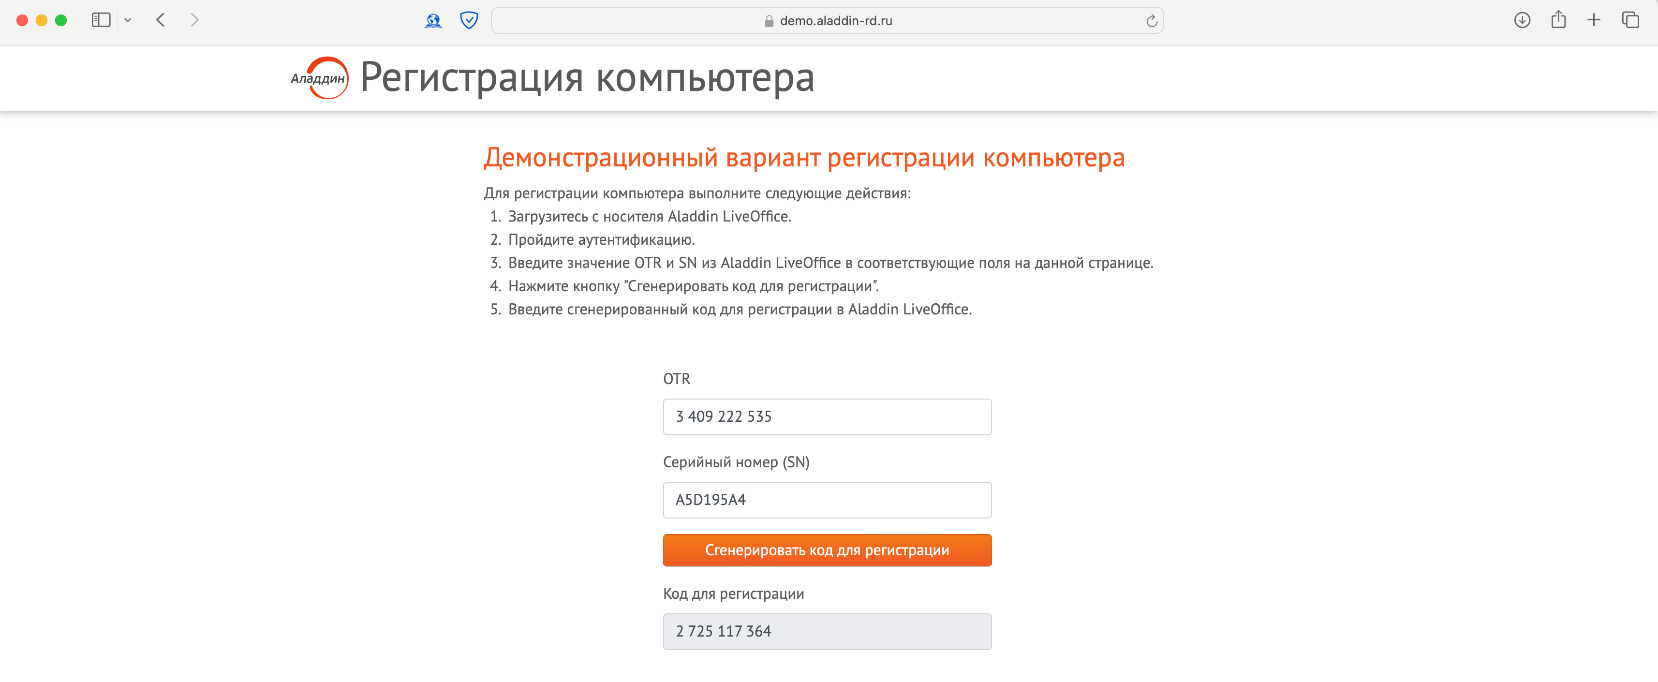Click the Аладдин logo in header

[320, 78]
